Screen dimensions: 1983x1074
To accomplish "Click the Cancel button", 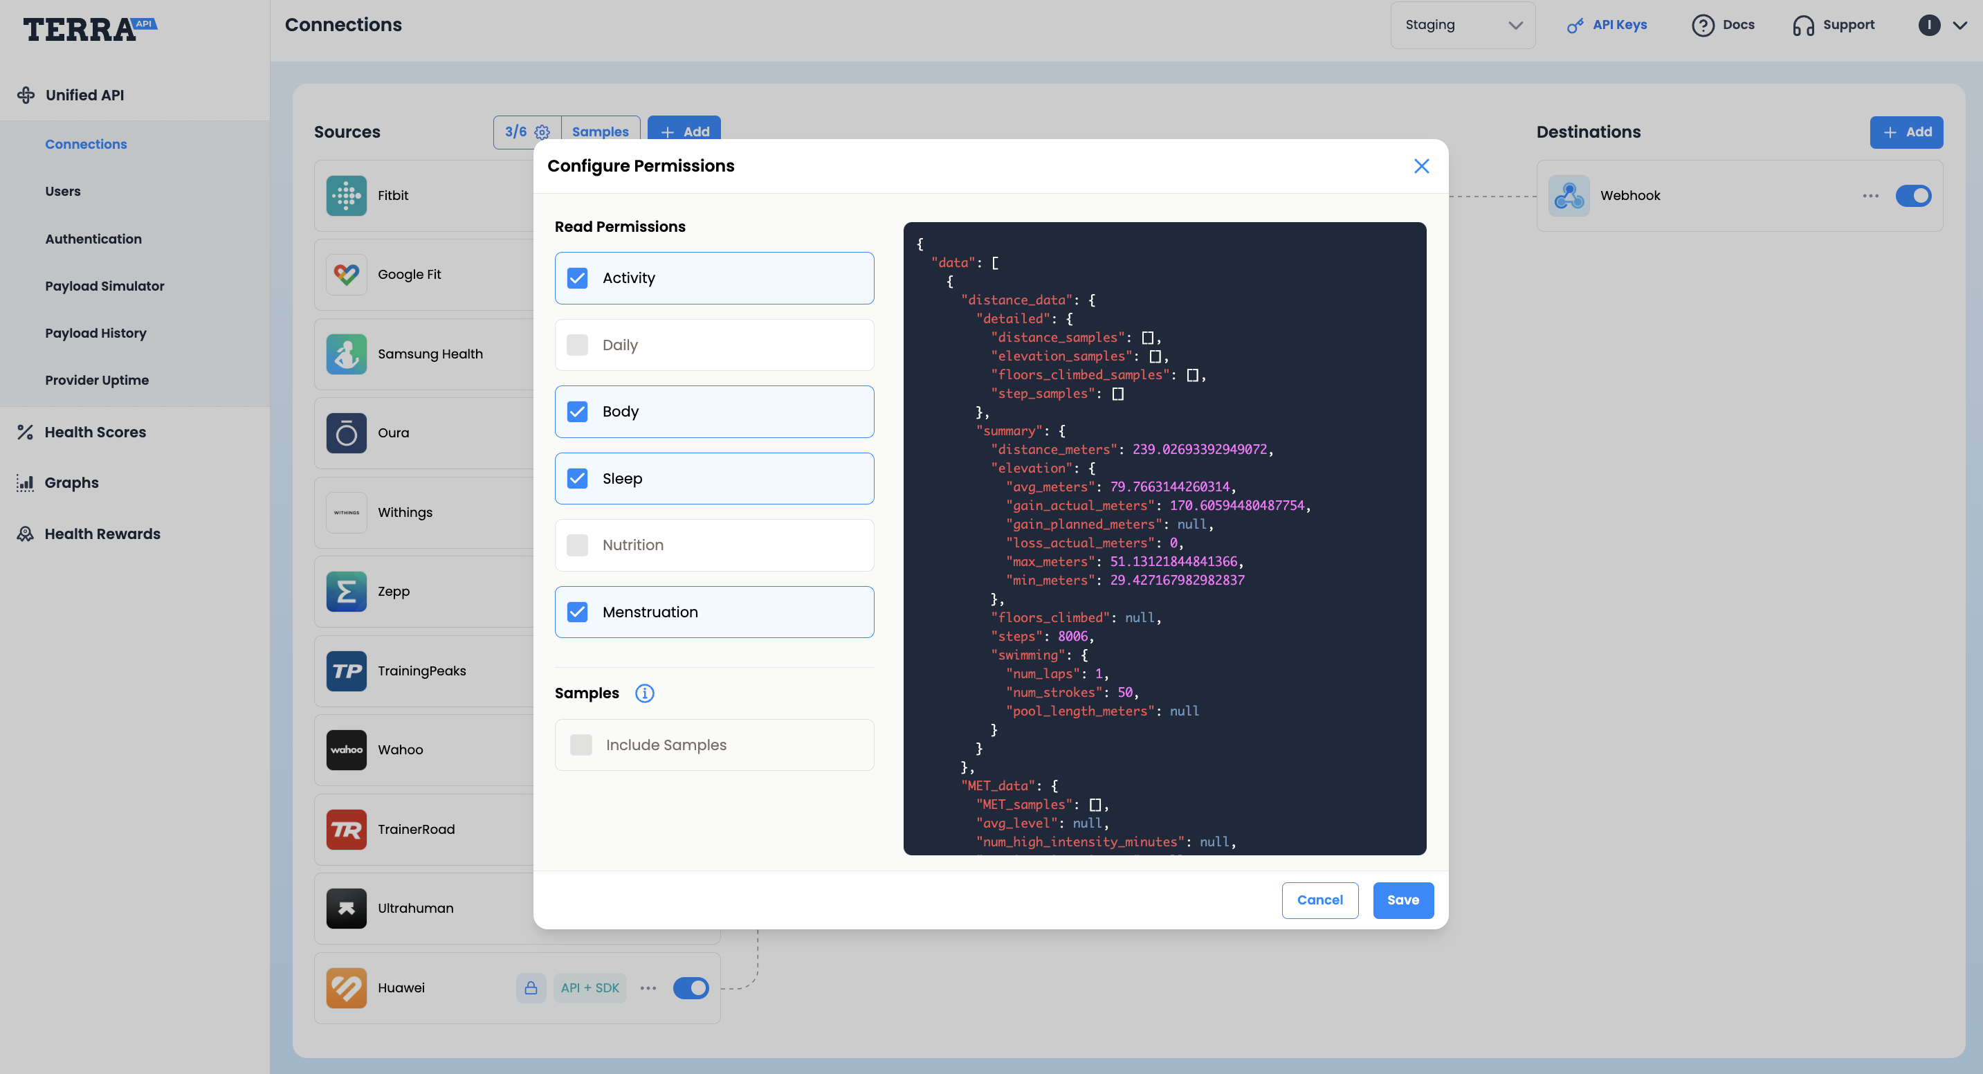I will point(1319,900).
